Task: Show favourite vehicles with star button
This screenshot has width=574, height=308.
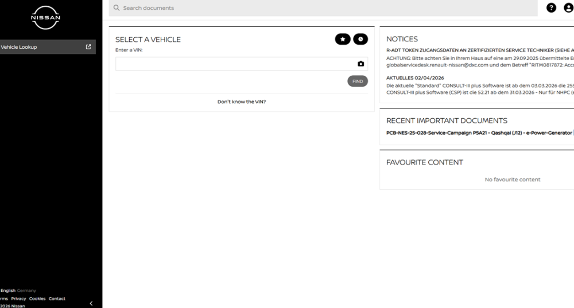Action: [x=343, y=39]
